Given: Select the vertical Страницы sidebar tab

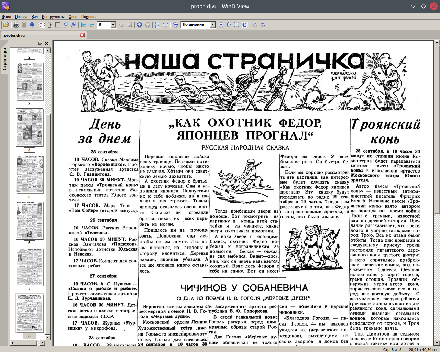Looking at the screenshot, I should click(4, 59).
